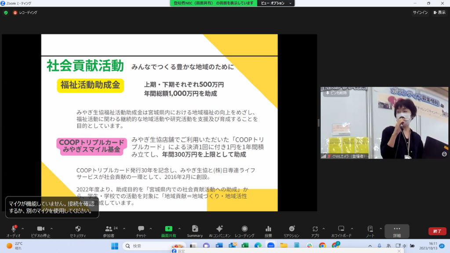Open File Explorer from the taskbar

[283, 246]
